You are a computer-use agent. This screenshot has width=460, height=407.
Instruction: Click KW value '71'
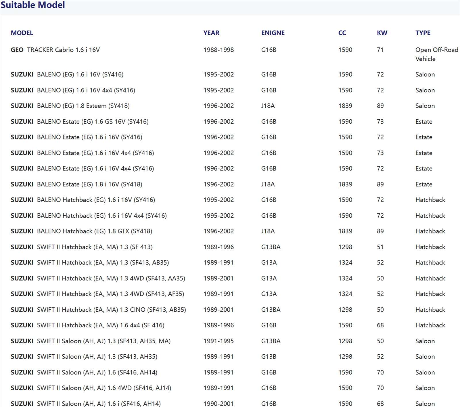pos(380,50)
